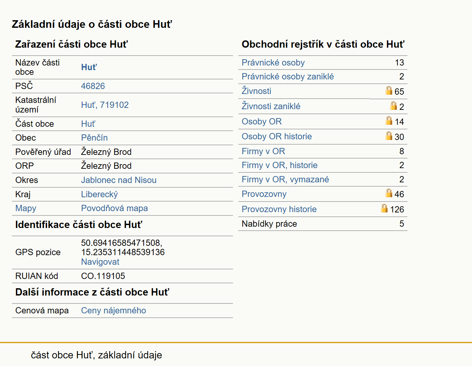Click lock icon in Provozovny historie row
Viewport: 472px width, 366px height.
pyautogui.click(x=384, y=208)
